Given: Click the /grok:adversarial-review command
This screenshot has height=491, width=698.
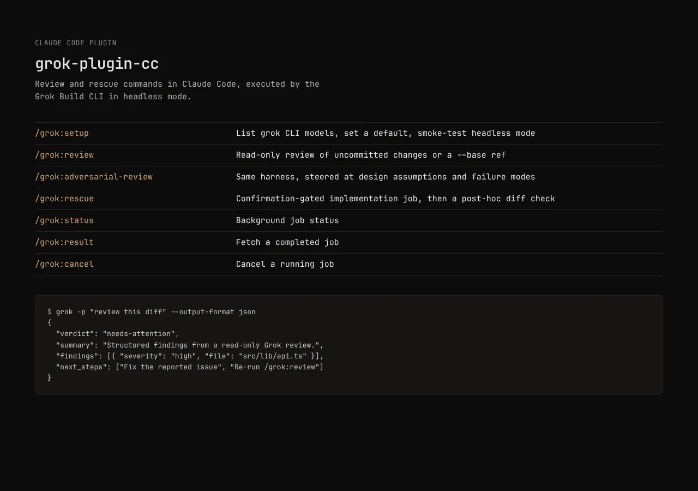Looking at the screenshot, I should pos(94,177).
